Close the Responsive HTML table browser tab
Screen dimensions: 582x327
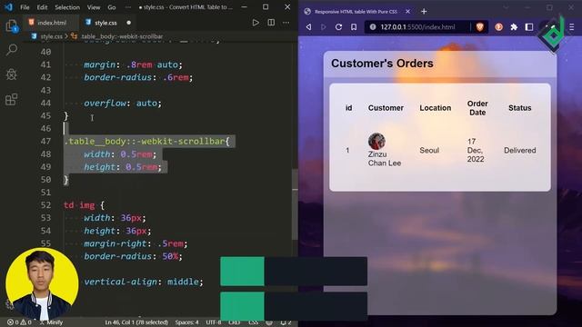407,12
